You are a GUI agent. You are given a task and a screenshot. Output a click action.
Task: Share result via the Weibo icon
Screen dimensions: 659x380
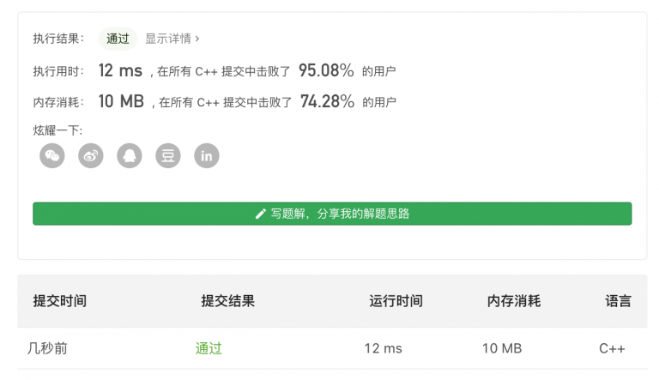(x=91, y=155)
